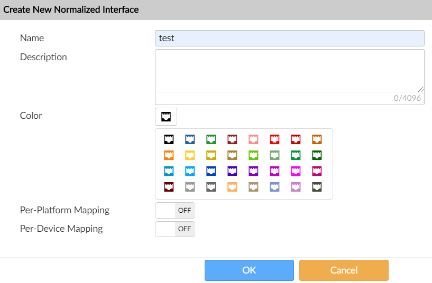Screen dimensions: 432x283
Task: Choose the yellow interface icon
Action: (x=190, y=155)
